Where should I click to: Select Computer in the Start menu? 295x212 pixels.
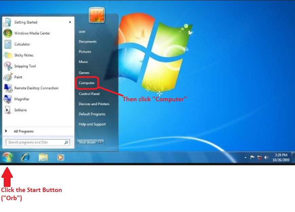(87, 83)
